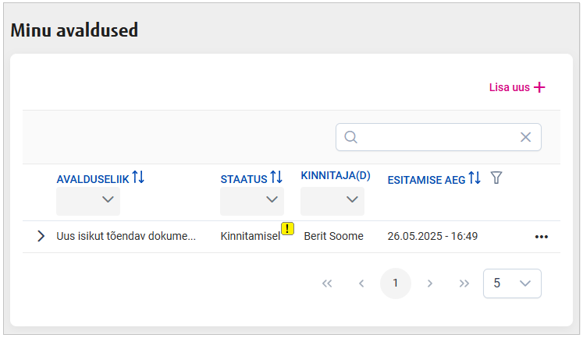Jump to the last page
The image size is (583, 338).
[x=464, y=283]
